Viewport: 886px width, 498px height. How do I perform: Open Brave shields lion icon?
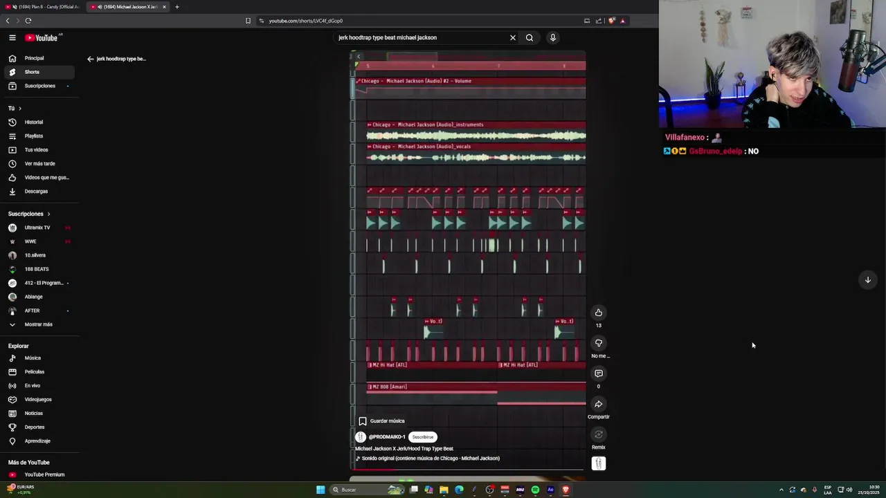pos(611,21)
